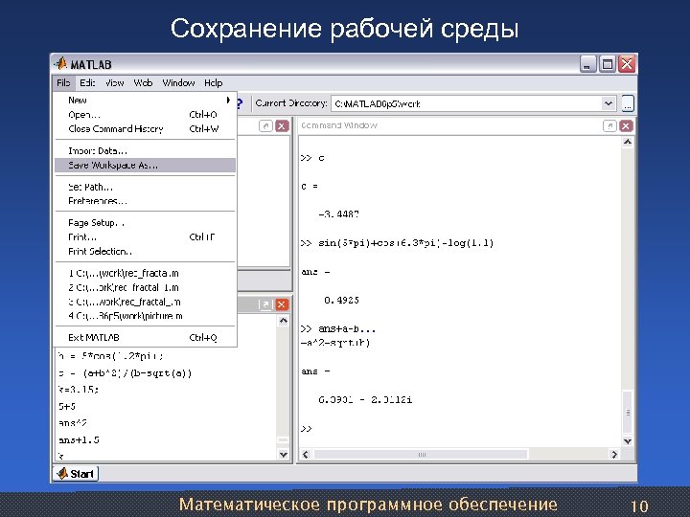The width and height of the screenshot is (690, 517).
Task: Select Save Workspace As... entry
Action: pyautogui.click(x=146, y=166)
